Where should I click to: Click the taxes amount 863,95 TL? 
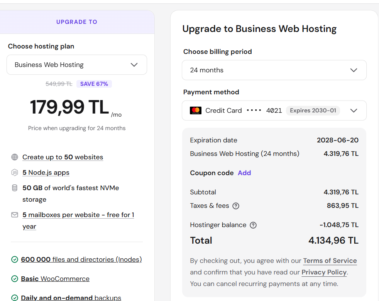(343, 206)
